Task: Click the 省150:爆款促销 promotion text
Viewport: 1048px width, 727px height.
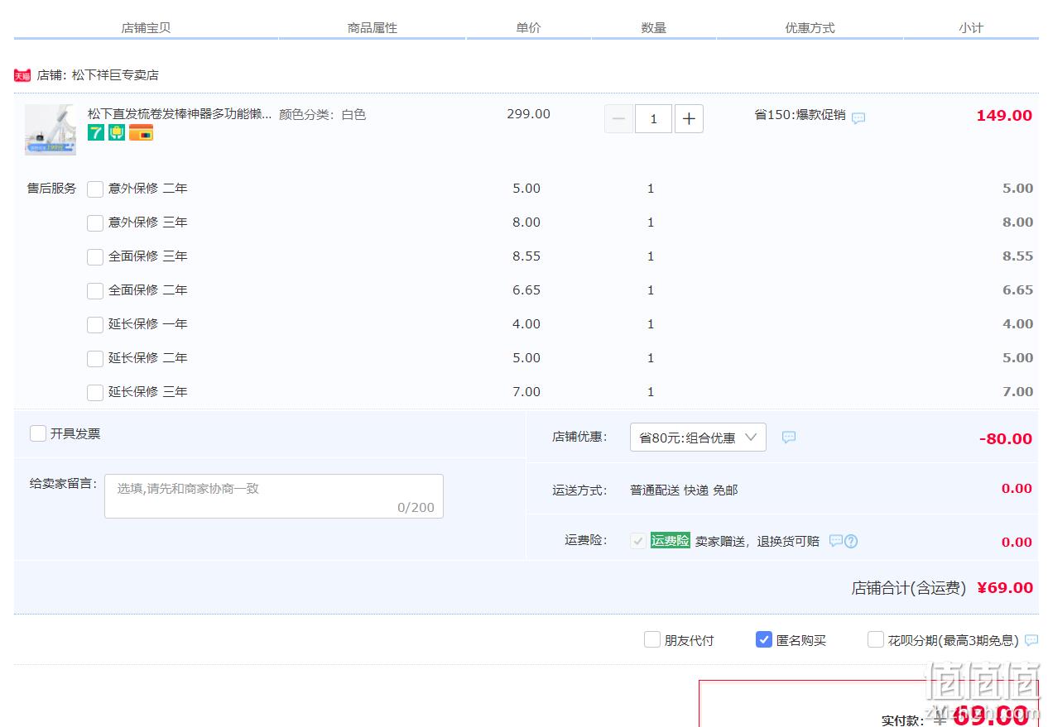Action: pos(800,115)
